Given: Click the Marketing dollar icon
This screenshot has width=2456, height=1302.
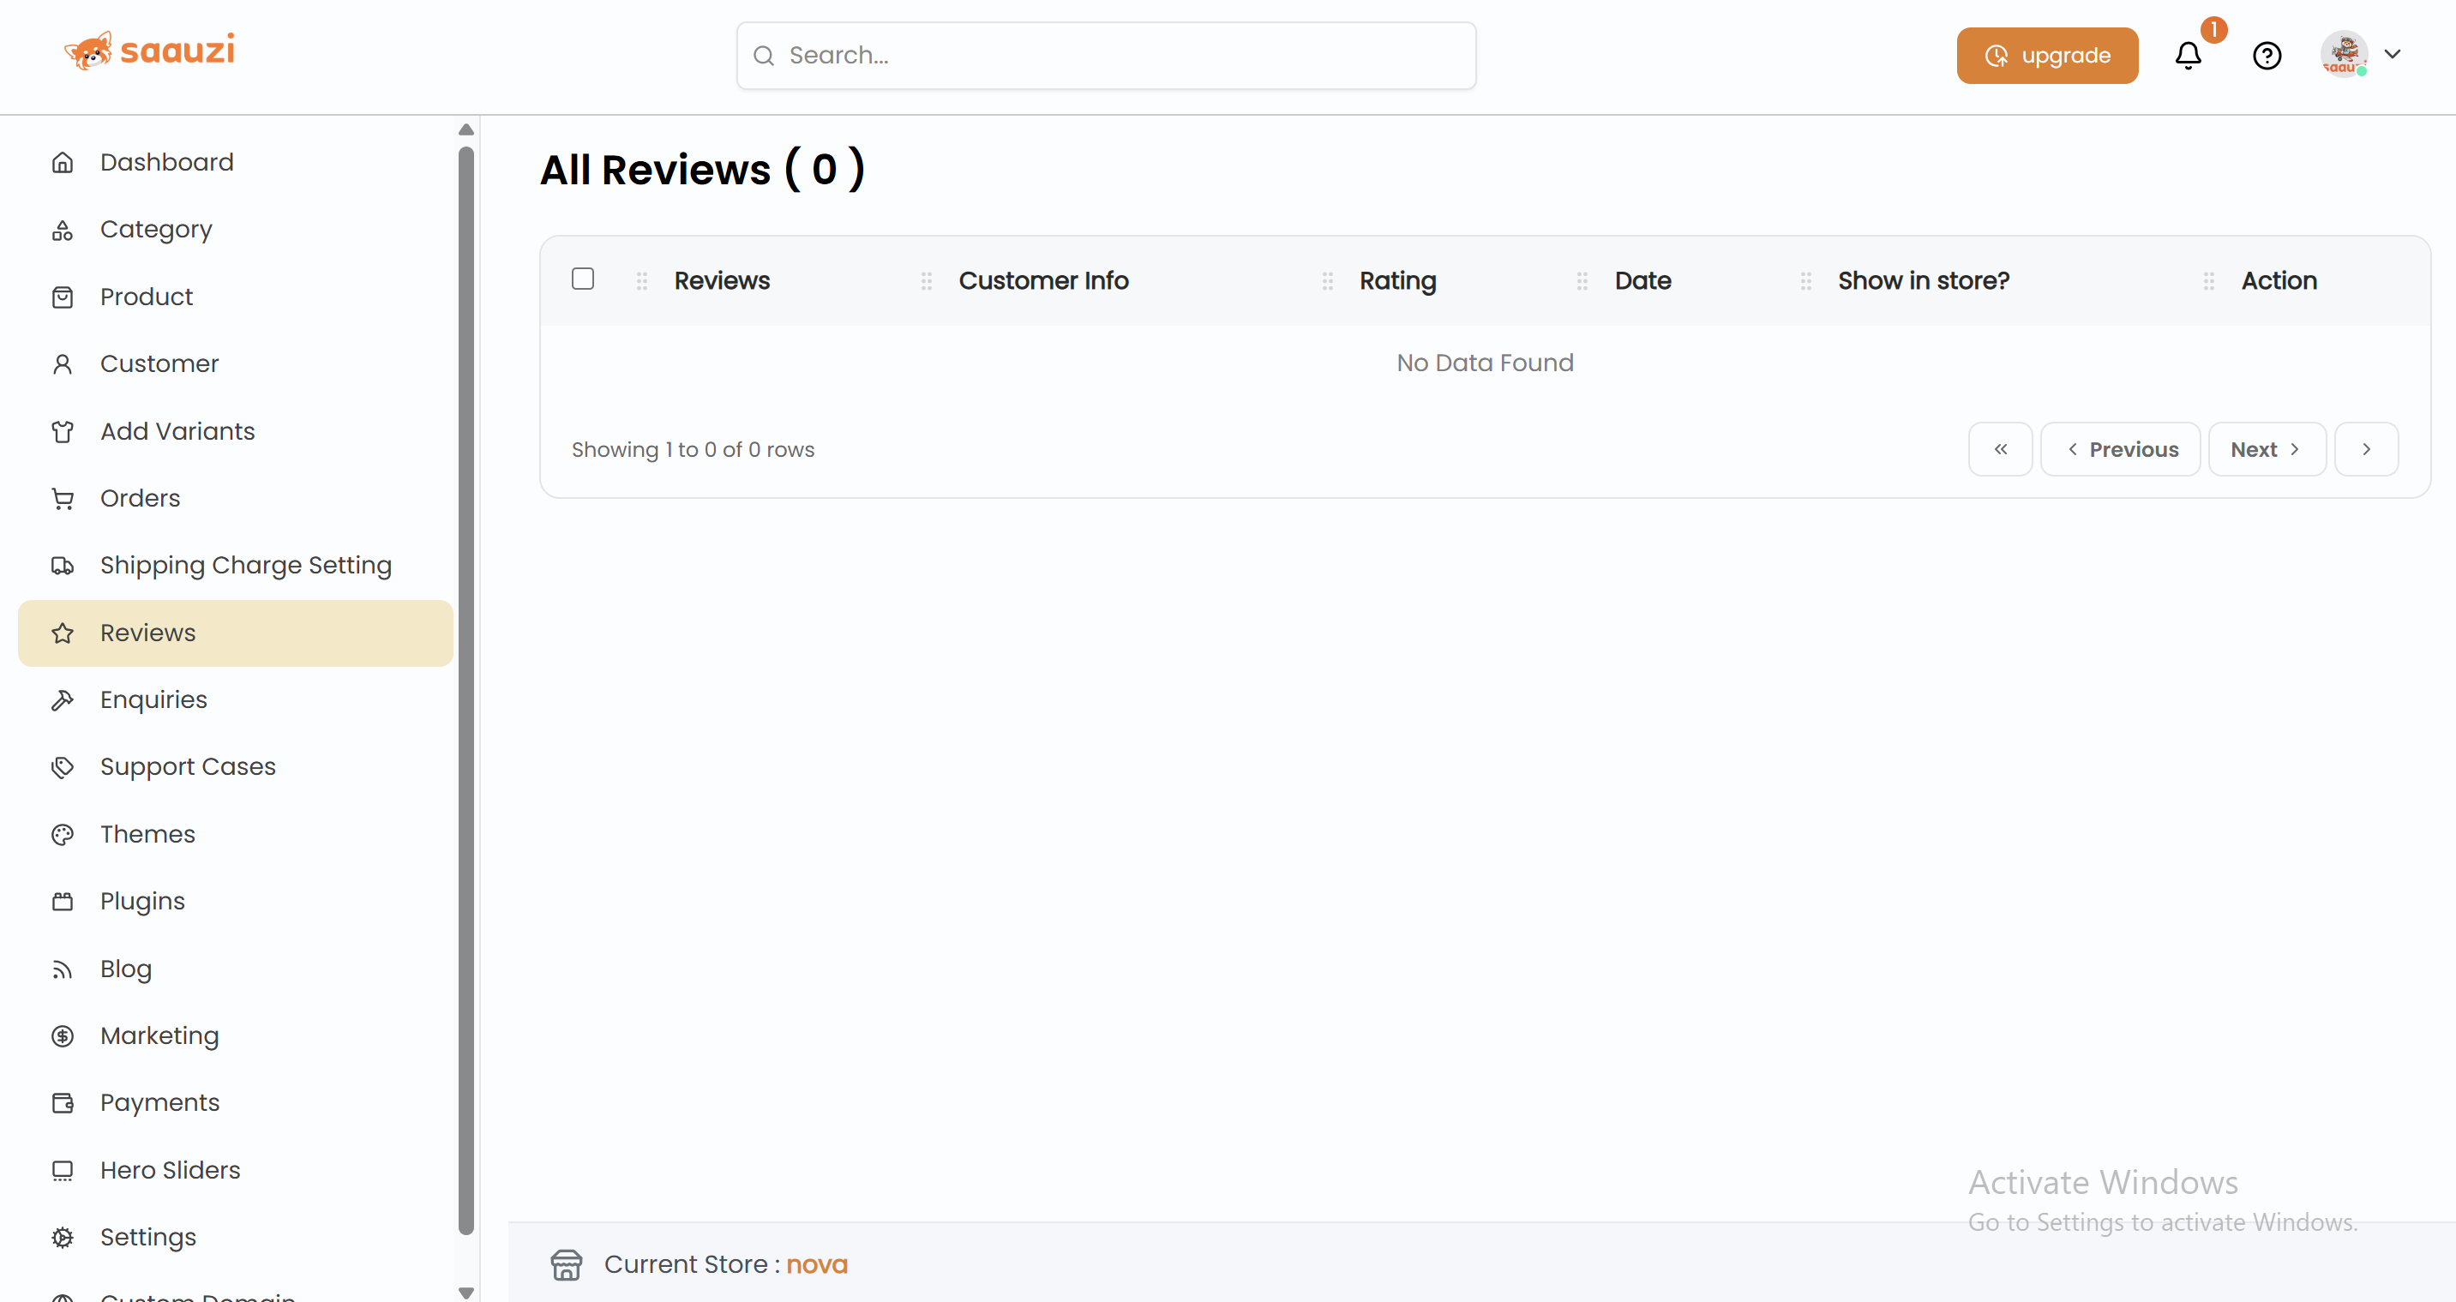Looking at the screenshot, I should 63,1036.
